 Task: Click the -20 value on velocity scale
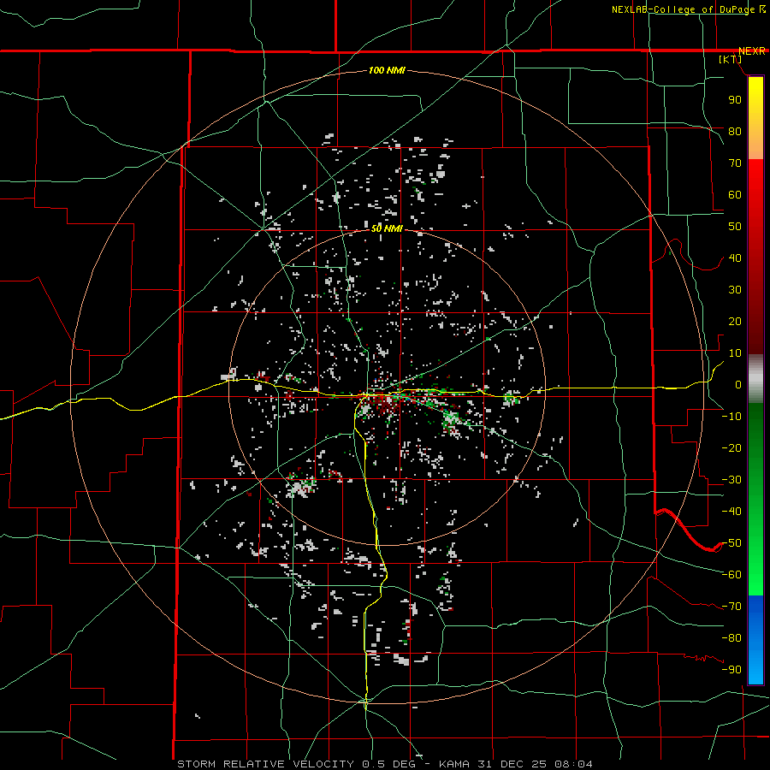(731, 447)
